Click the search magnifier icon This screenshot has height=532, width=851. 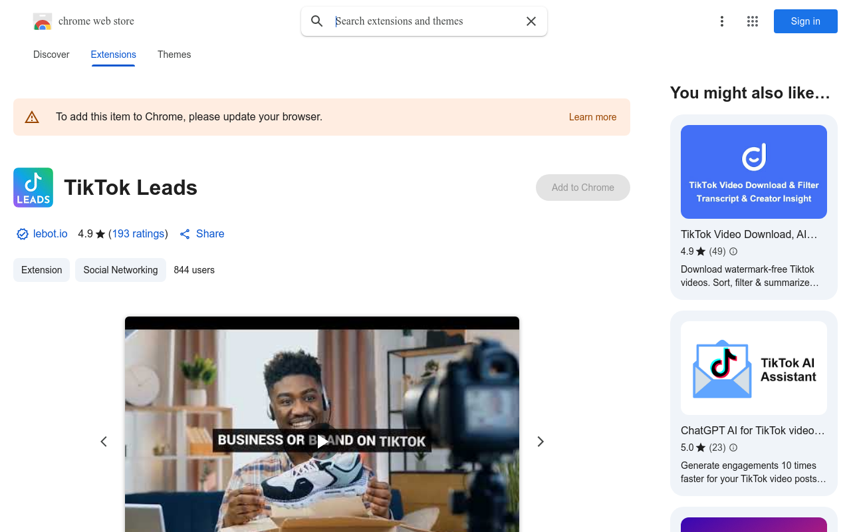317,21
